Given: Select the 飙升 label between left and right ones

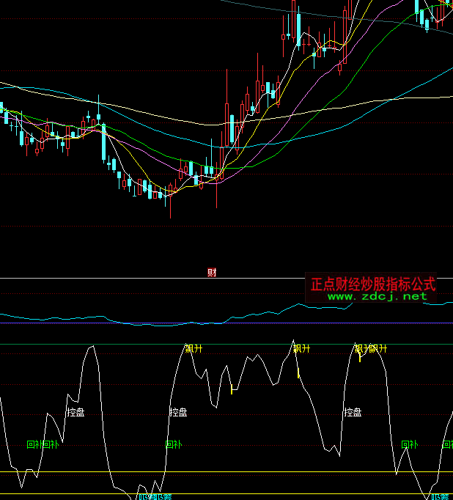Looking at the screenshot, I should (301, 348).
